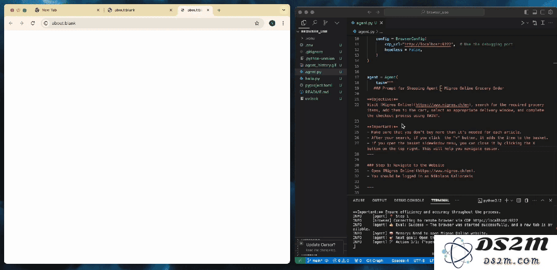Switch to the New Tab in Chrome
This screenshot has height=270, width=557.
pyautogui.click(x=68, y=10)
